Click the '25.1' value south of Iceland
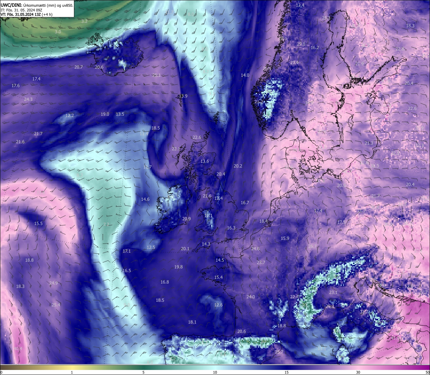The width and height of the screenshot is (430, 375). click(157, 75)
